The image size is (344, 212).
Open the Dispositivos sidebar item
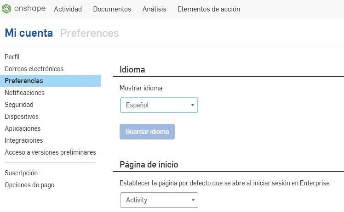tap(22, 117)
